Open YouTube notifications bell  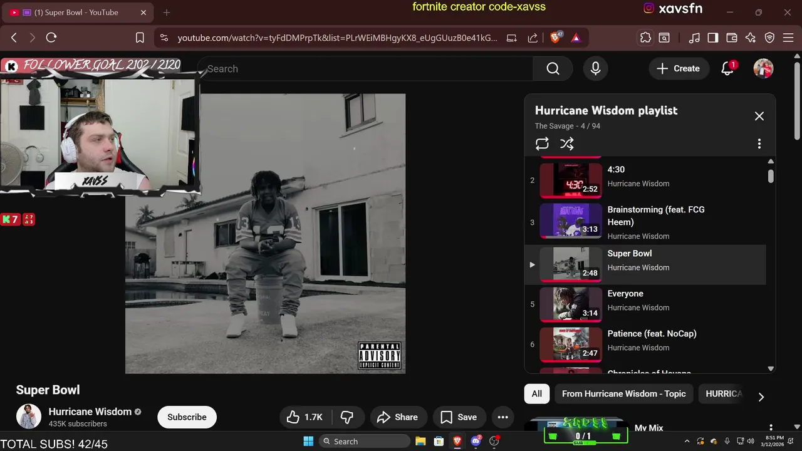(x=727, y=69)
